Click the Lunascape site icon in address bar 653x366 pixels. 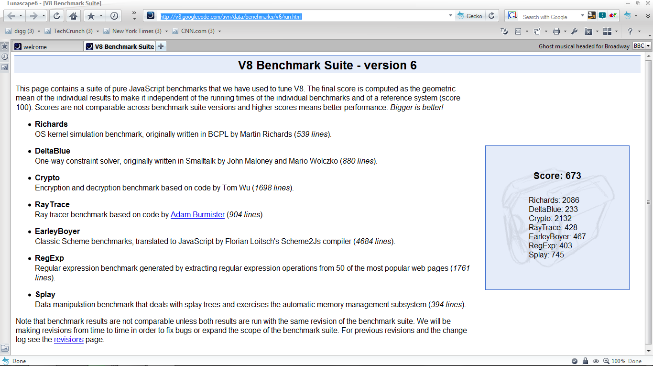coord(151,16)
